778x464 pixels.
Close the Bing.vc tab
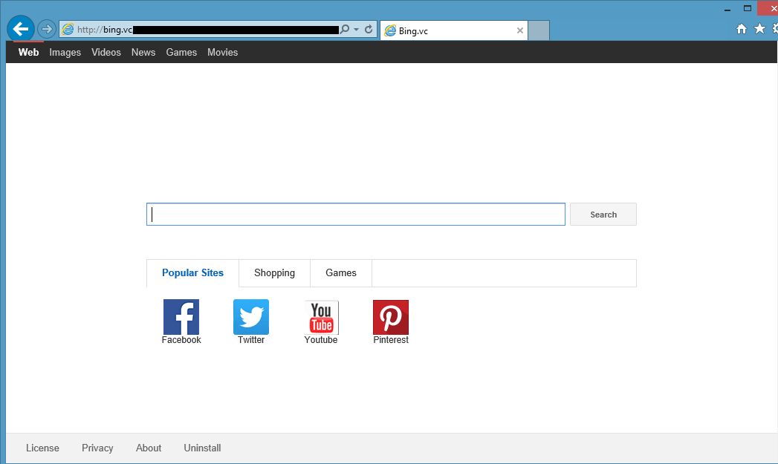[x=520, y=30]
